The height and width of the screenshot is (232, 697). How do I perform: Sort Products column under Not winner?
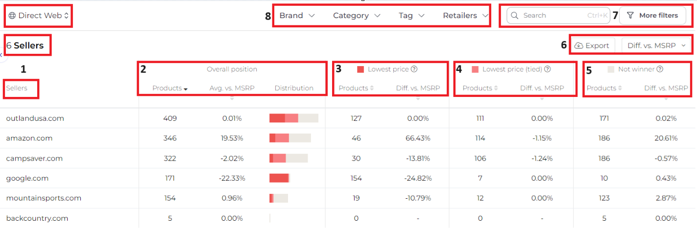coord(604,89)
